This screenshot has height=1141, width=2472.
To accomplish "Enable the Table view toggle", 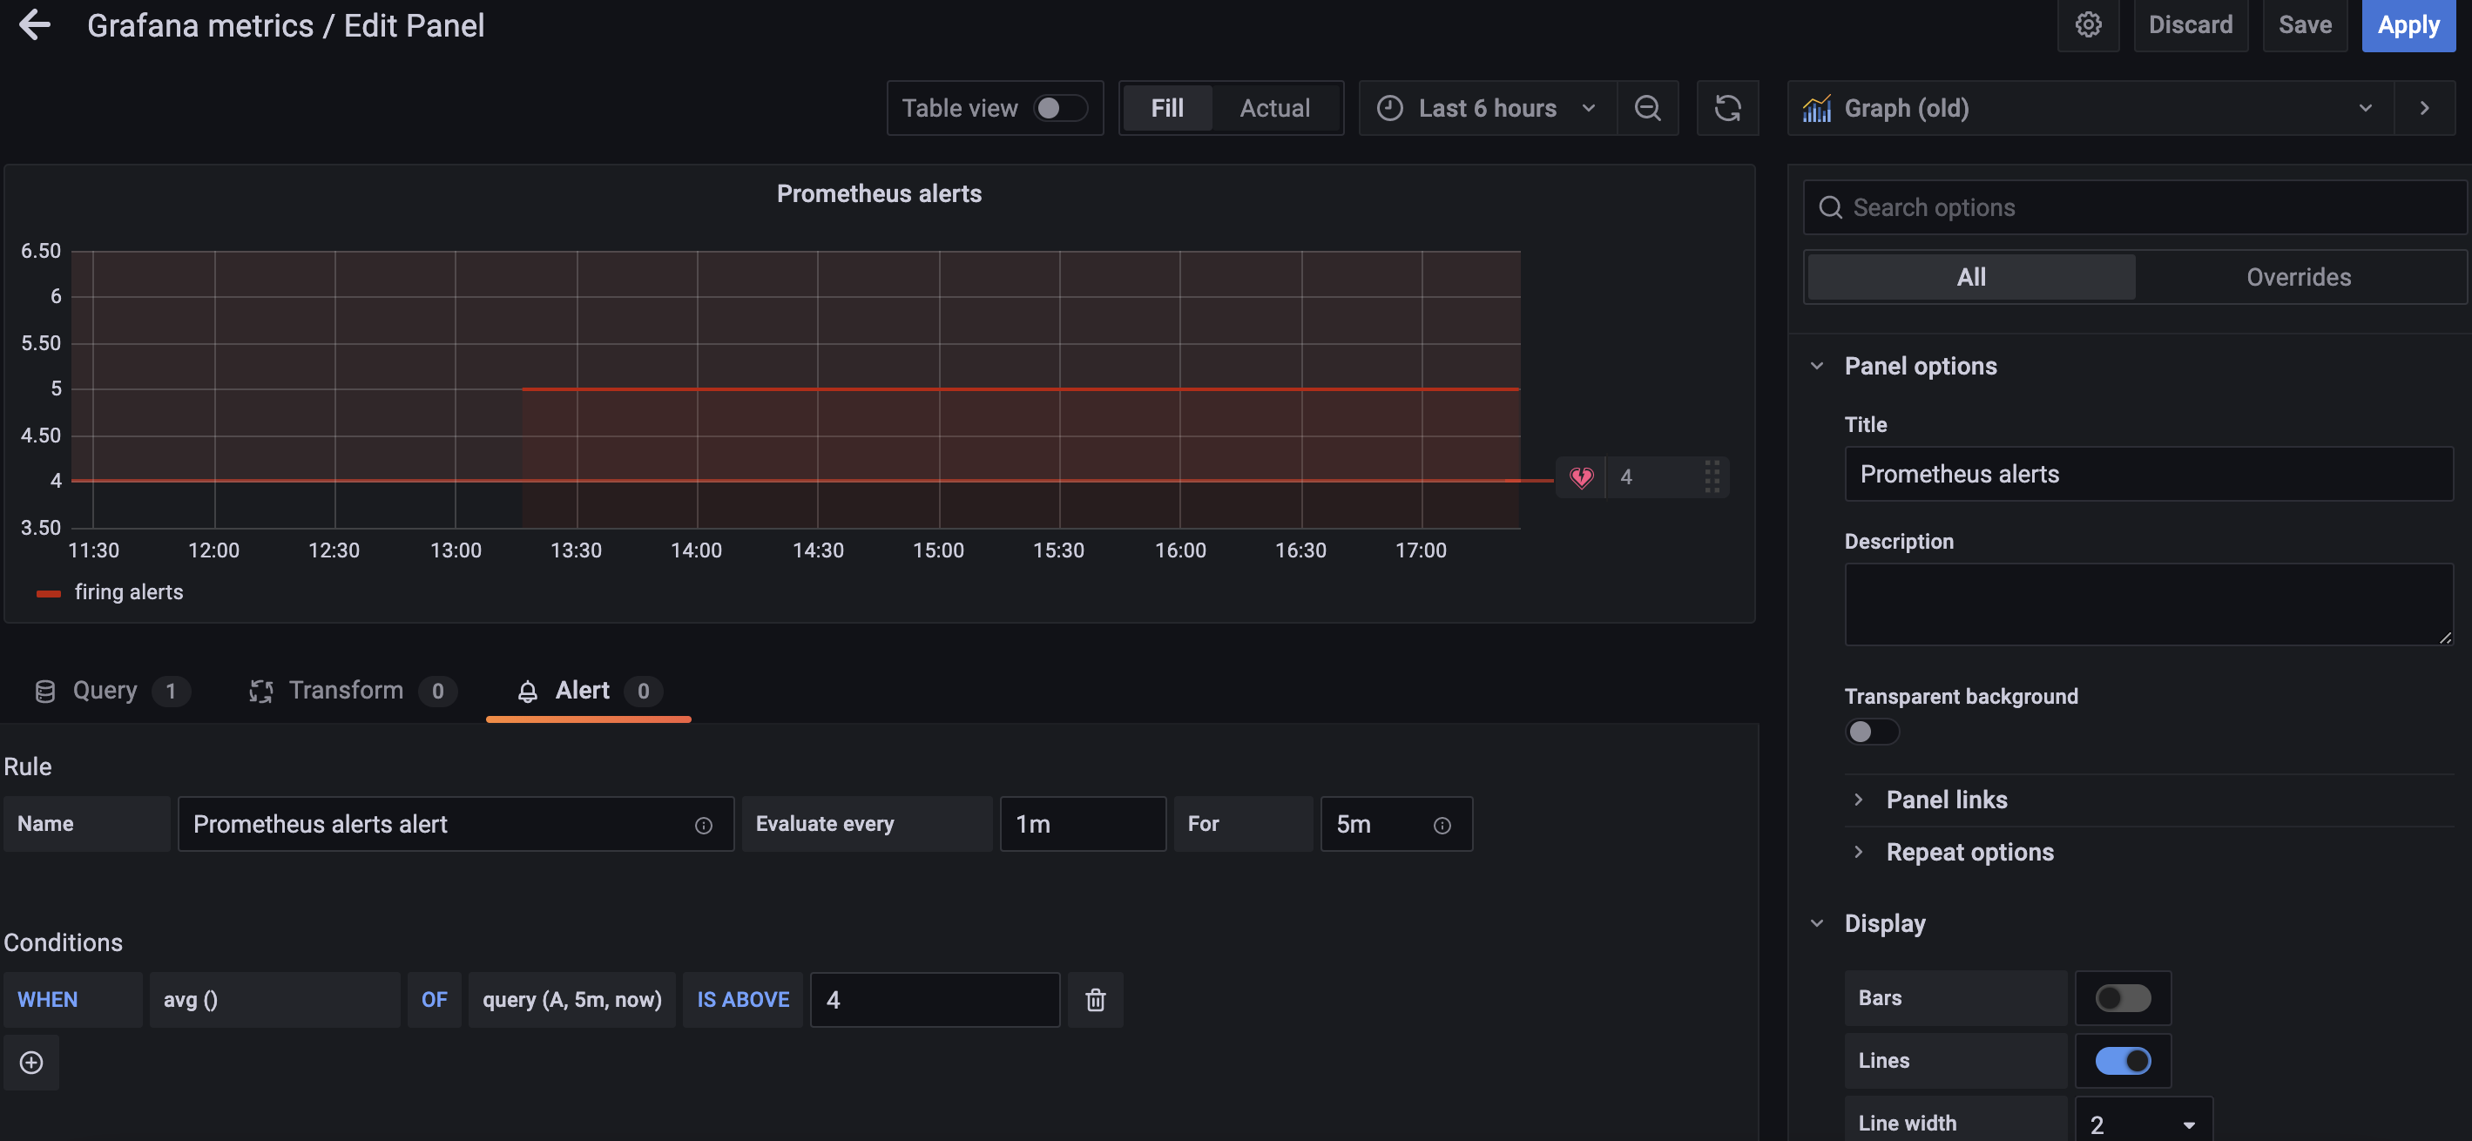I will (x=1058, y=108).
